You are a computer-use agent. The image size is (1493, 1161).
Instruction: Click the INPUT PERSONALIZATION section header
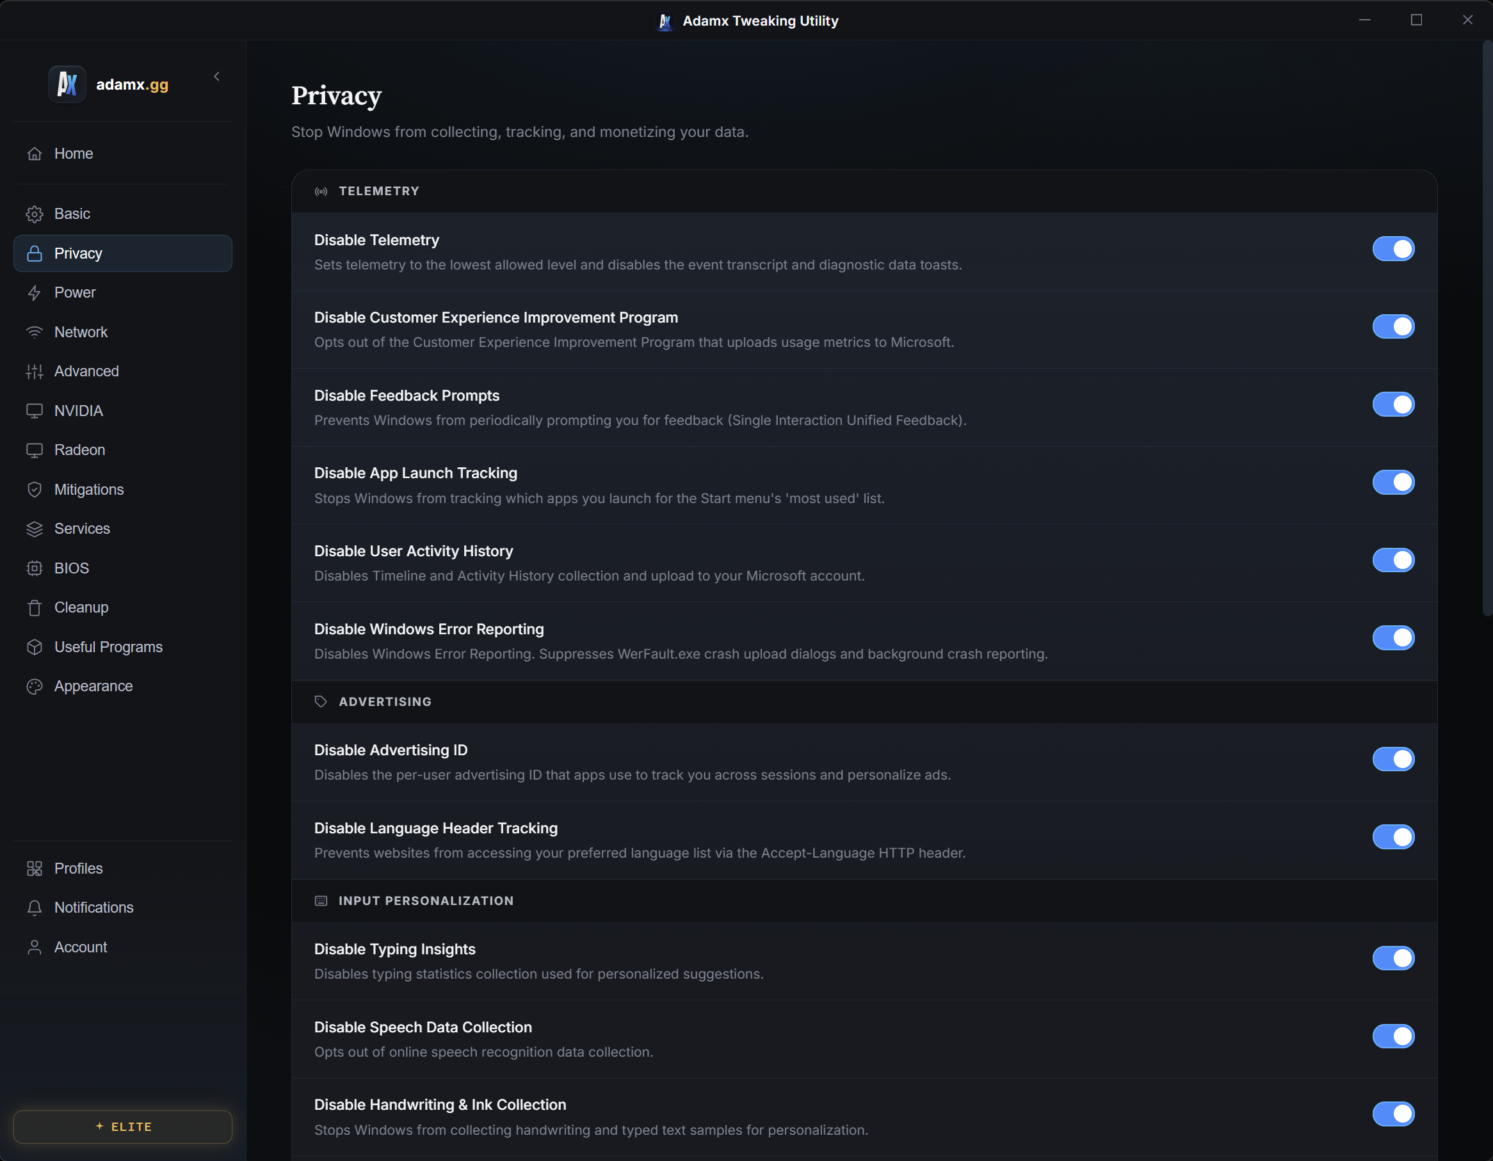click(864, 901)
